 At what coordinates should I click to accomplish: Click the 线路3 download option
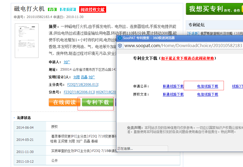coord(237,86)
